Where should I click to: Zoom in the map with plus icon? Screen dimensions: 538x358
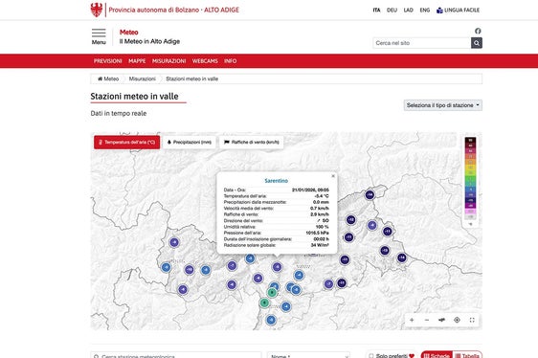(412, 320)
